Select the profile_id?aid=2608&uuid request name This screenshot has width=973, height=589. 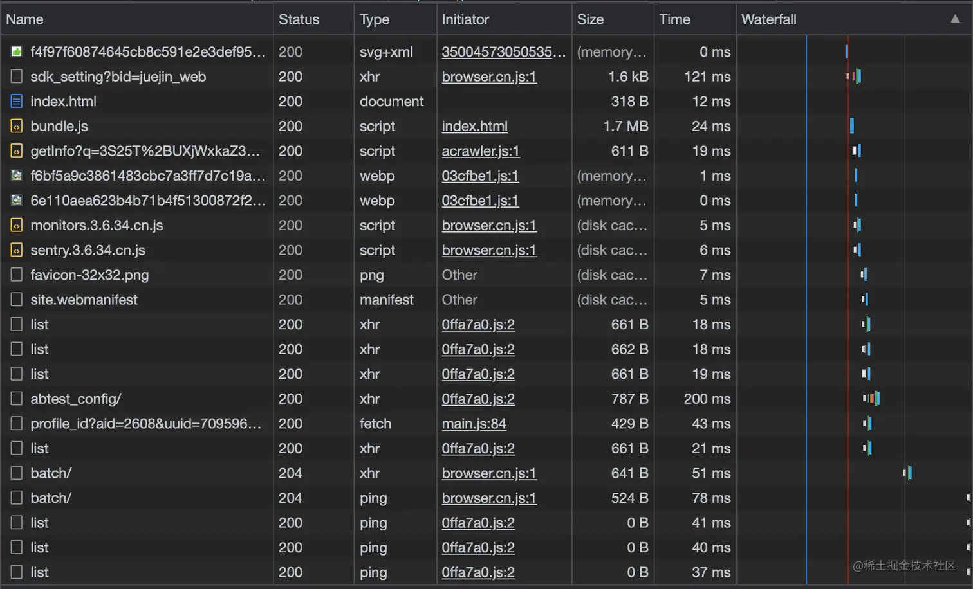pos(146,424)
